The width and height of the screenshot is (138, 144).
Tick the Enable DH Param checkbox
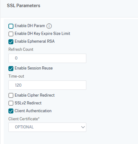click(11, 26)
